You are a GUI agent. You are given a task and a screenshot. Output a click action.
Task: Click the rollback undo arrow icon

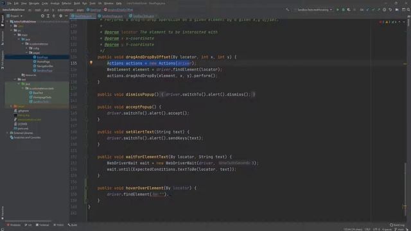[x=390, y=10]
